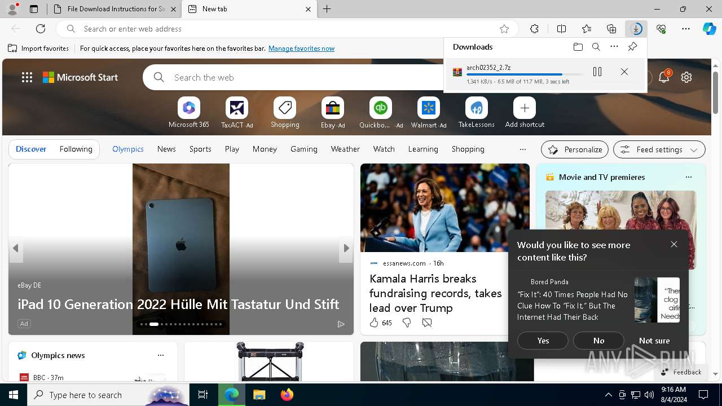Select the Weather tab
This screenshot has width=722, height=406.
[x=345, y=149]
